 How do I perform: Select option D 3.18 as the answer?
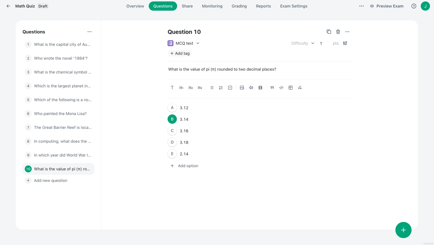pos(172,142)
